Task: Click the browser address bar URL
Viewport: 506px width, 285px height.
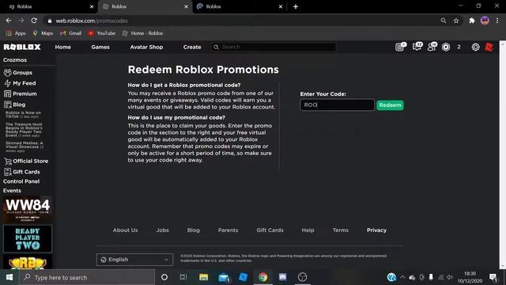Action: [x=92, y=21]
